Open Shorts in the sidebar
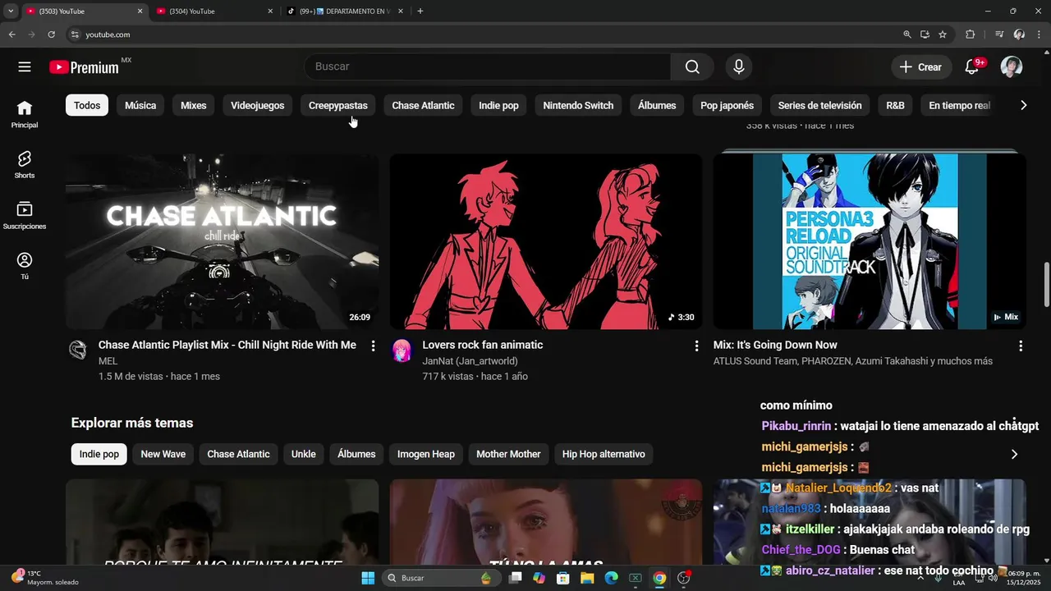 click(25, 164)
